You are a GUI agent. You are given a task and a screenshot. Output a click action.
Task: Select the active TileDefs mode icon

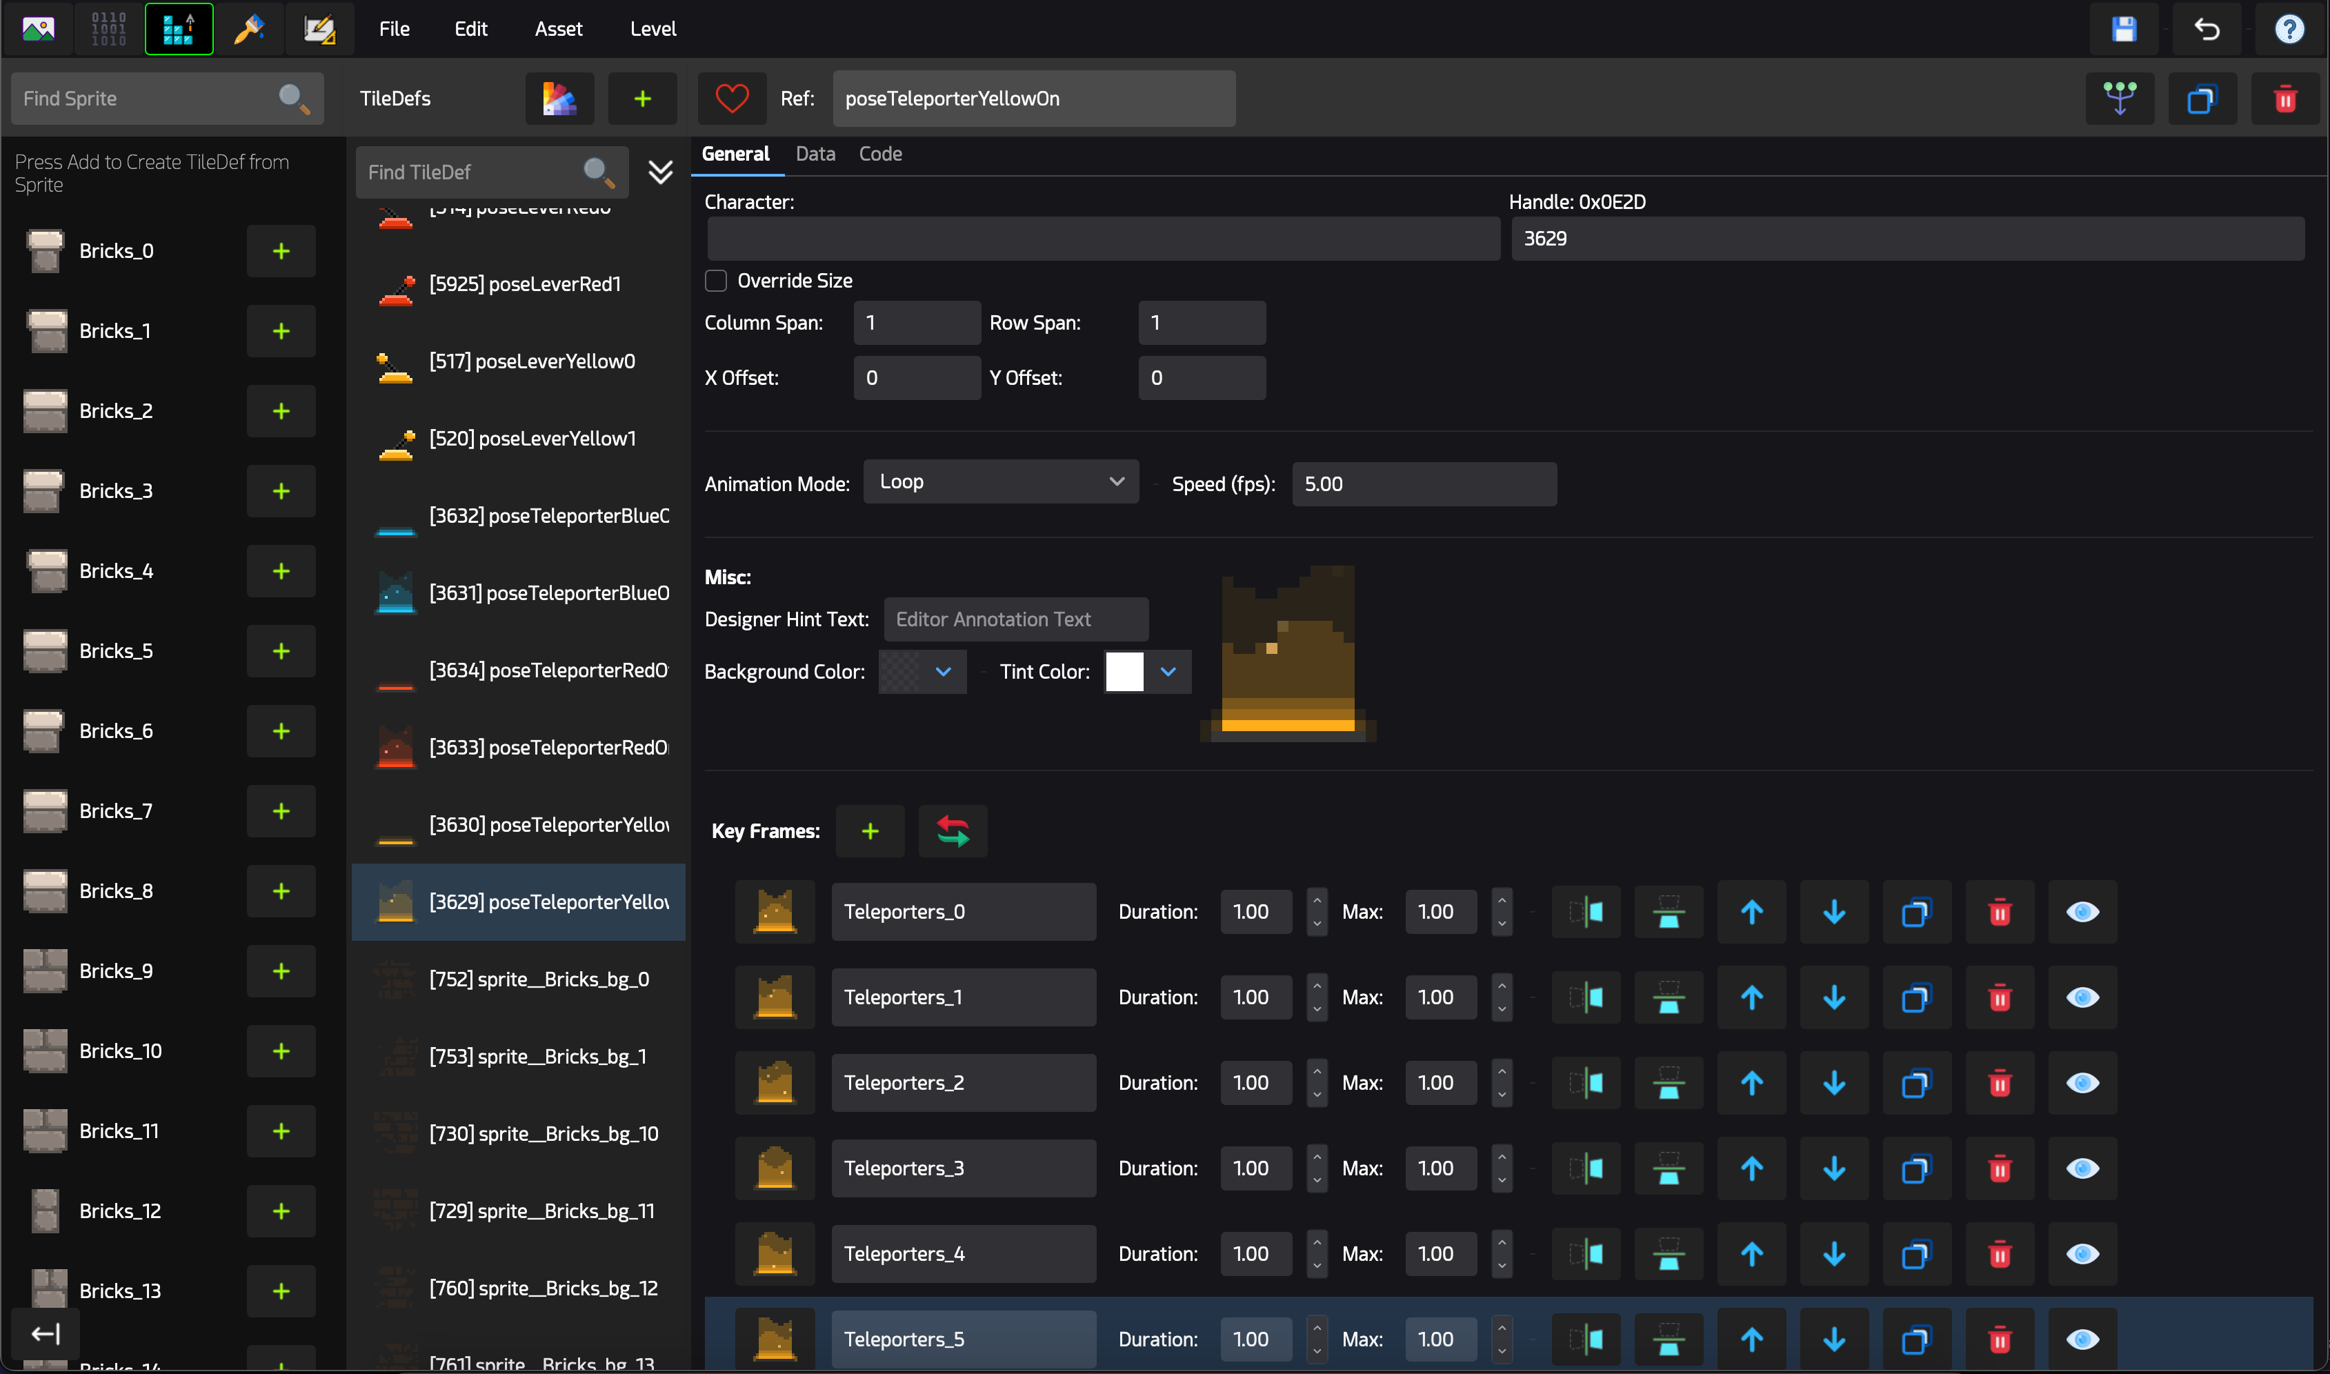point(179,29)
